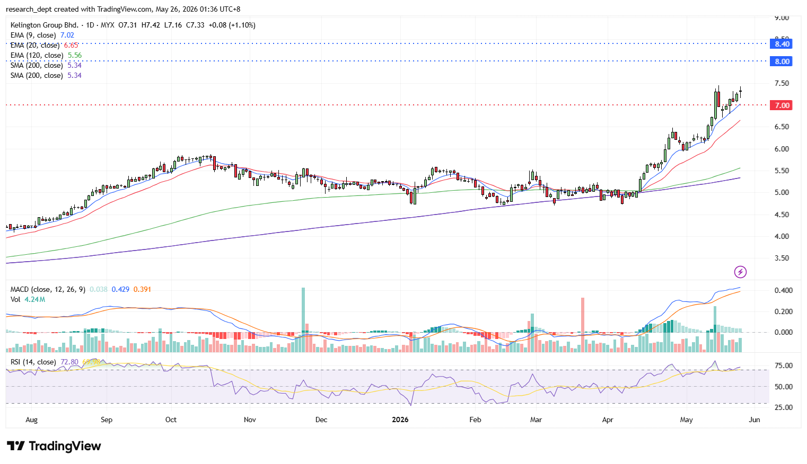Screen dimensions: 807x464
Task: Open the Kelington Group Bhd. symbol title
Action: (x=45, y=25)
